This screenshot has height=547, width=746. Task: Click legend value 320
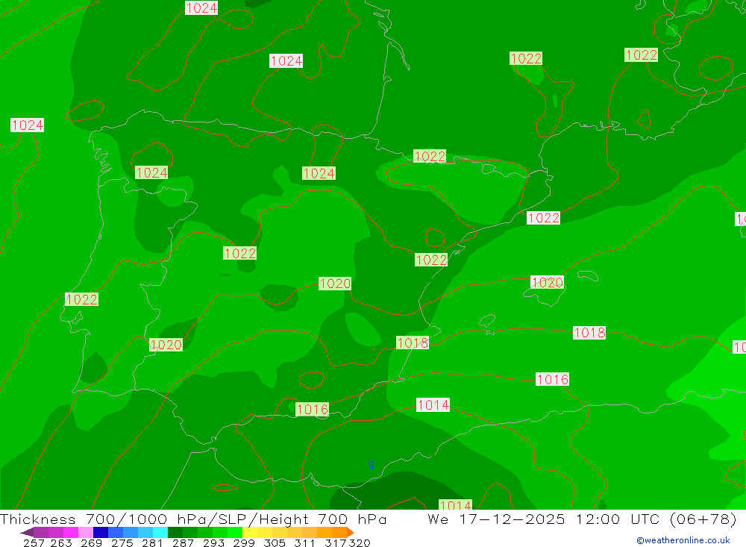point(360,543)
